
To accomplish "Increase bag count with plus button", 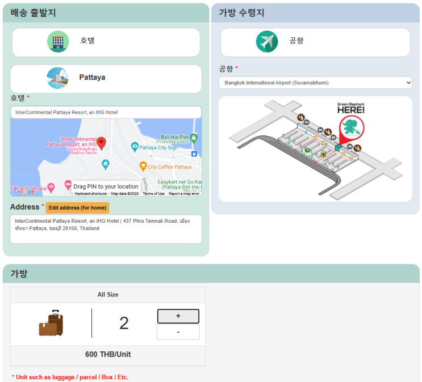I will coord(178,316).
